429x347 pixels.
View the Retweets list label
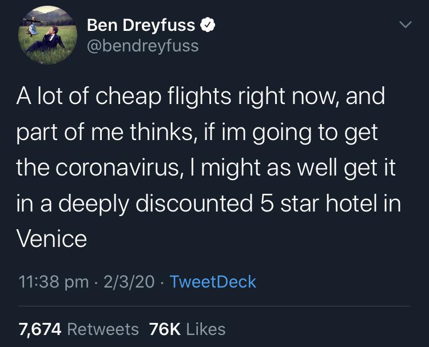click(103, 329)
